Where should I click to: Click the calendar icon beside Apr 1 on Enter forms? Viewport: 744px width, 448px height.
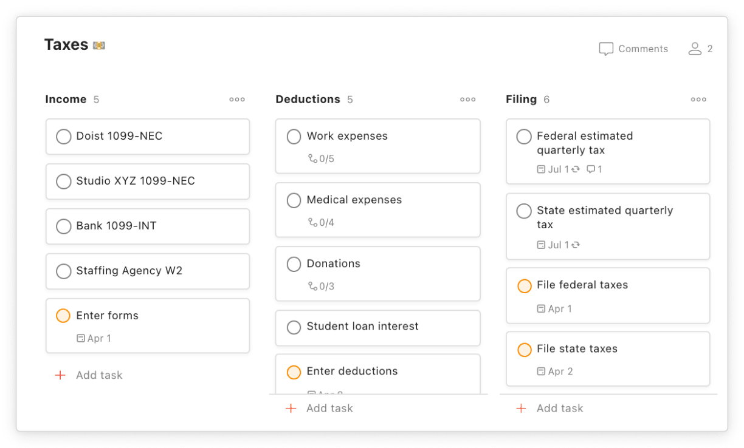click(x=80, y=338)
